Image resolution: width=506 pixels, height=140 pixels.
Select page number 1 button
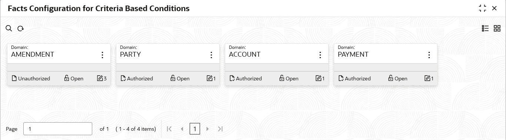195,129
